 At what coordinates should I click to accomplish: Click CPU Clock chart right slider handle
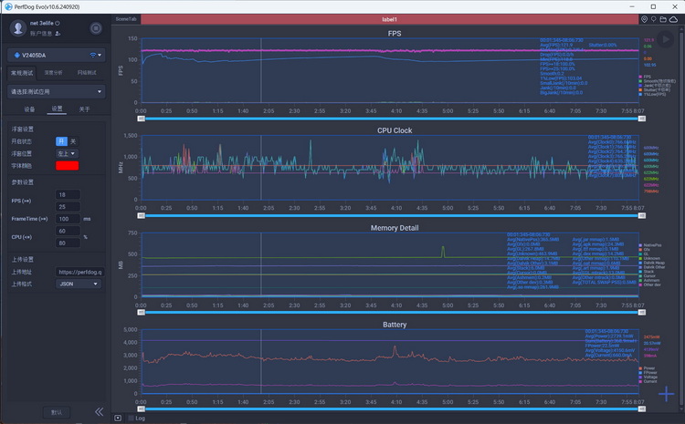pos(642,215)
